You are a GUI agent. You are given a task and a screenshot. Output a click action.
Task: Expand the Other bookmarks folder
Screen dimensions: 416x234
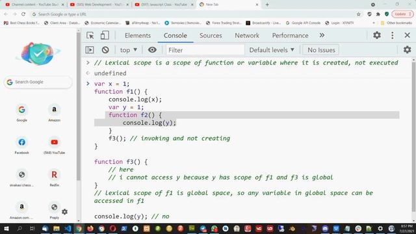pos(396,23)
